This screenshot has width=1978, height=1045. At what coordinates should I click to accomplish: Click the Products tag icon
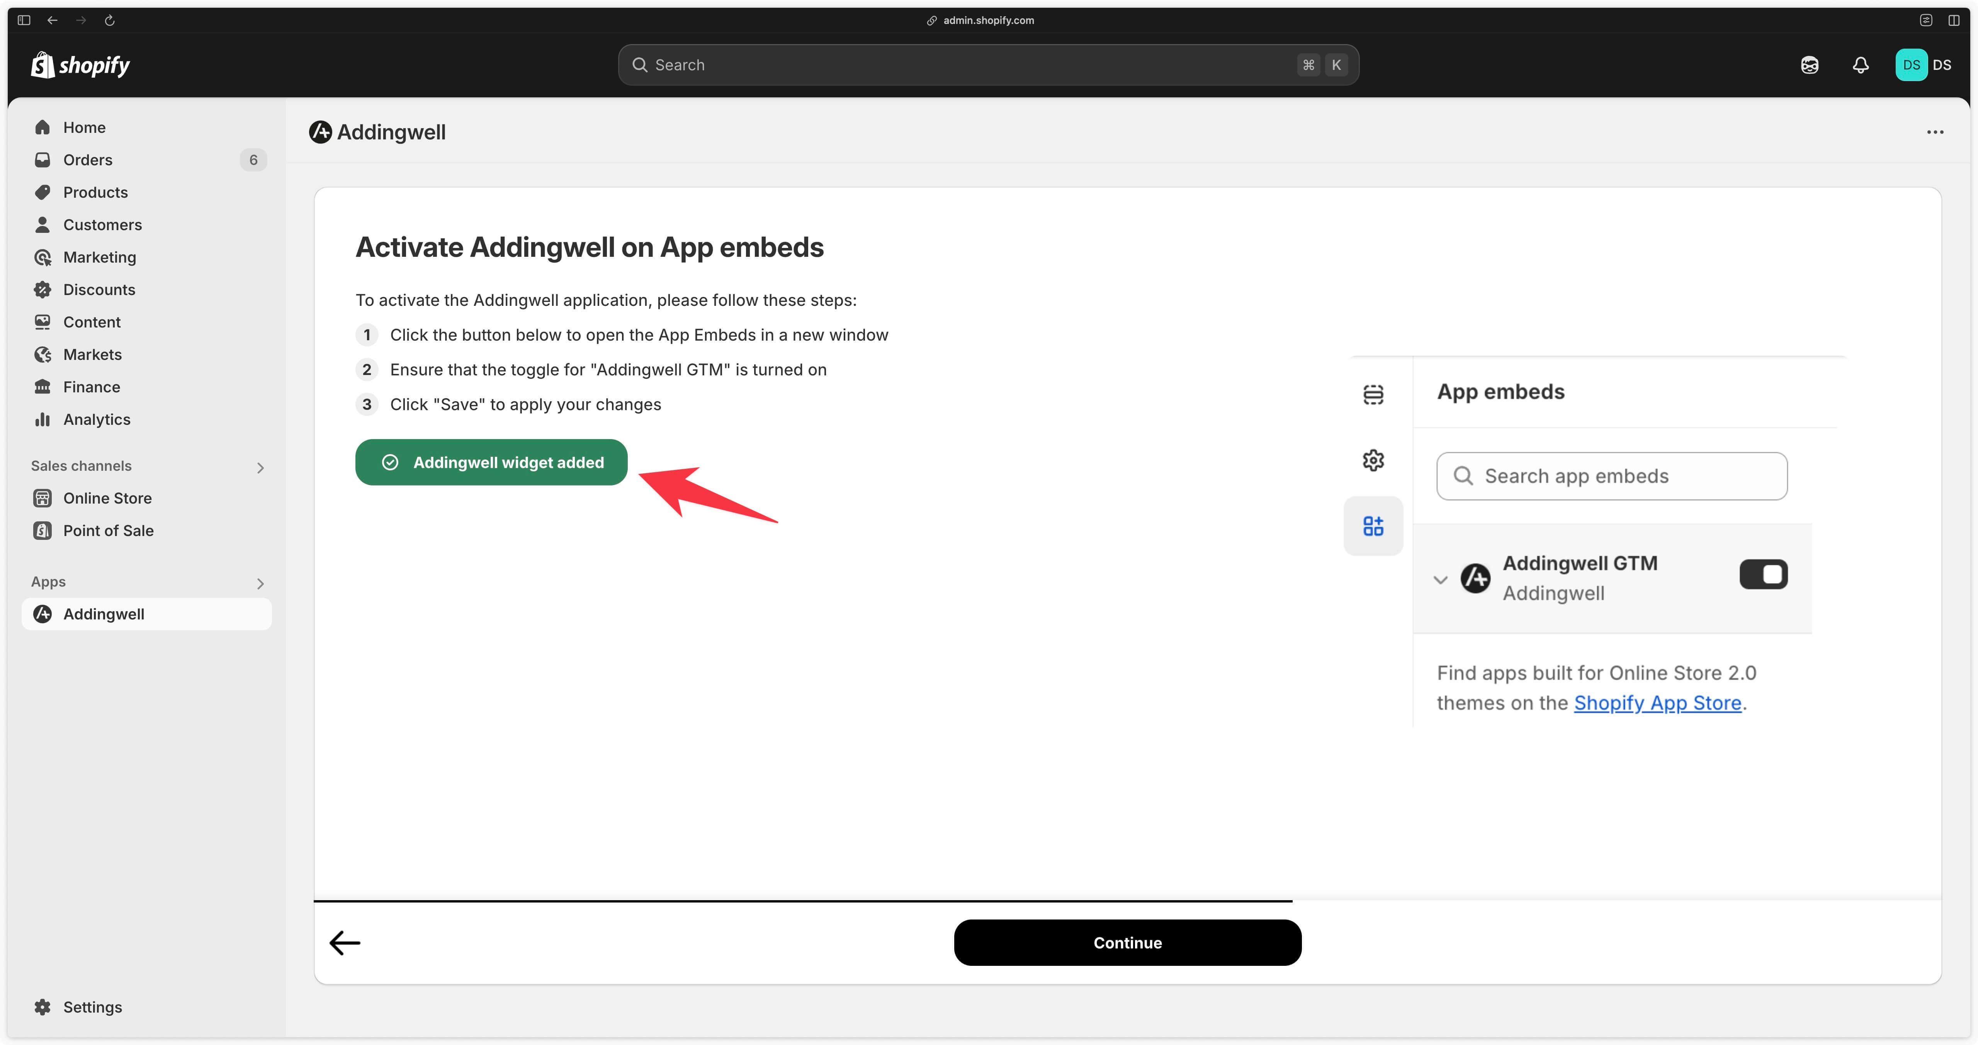coord(42,192)
